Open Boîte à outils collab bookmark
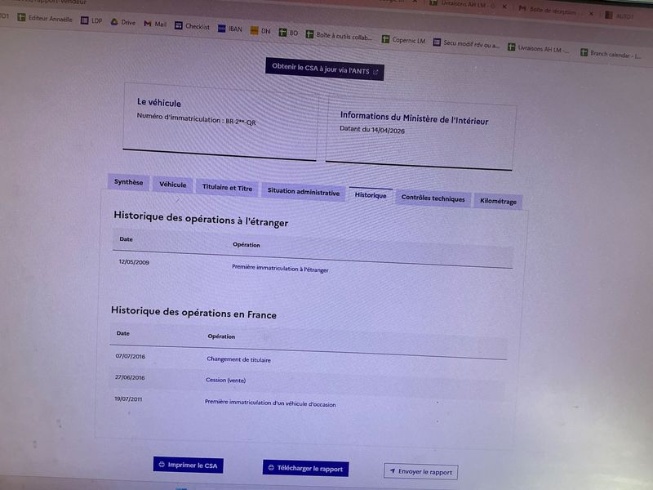The width and height of the screenshot is (653, 490). coord(339,36)
